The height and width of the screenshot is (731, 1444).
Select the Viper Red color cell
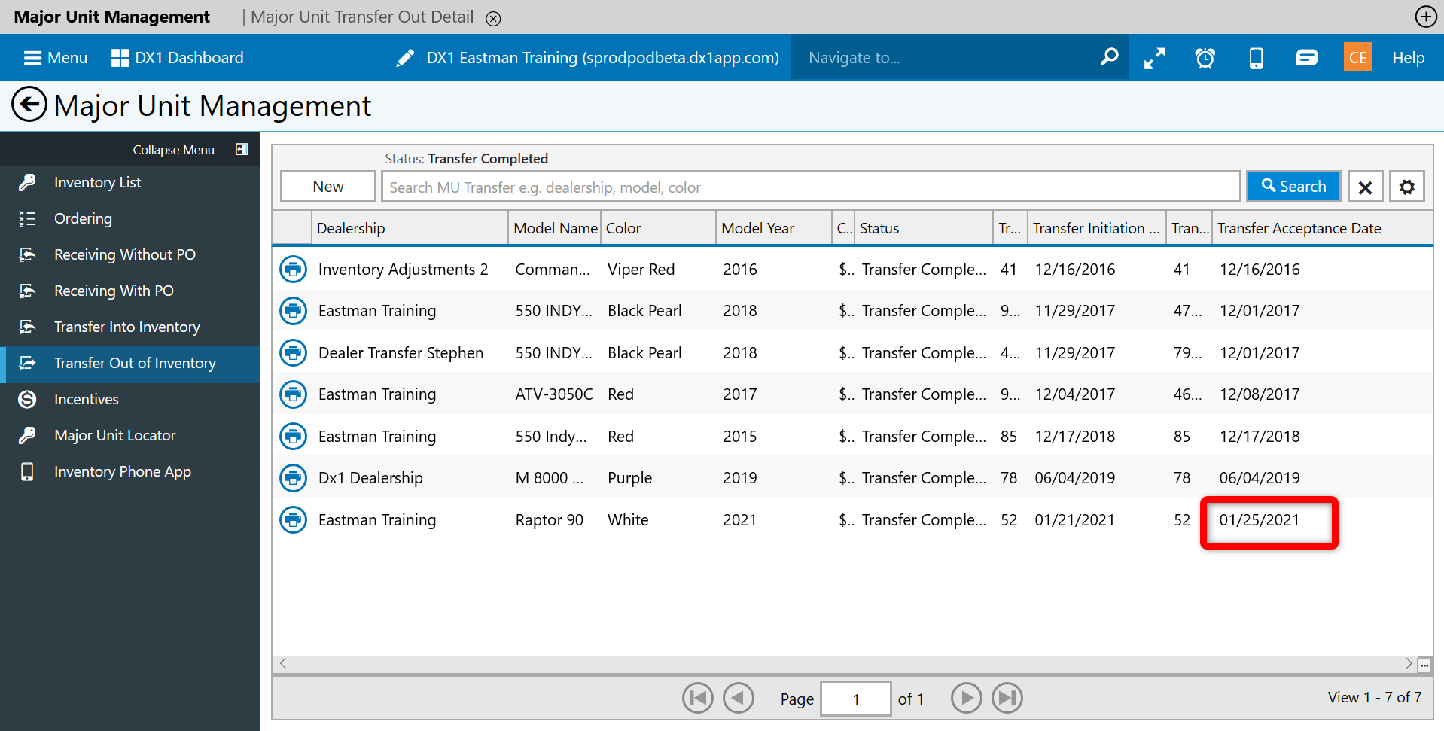(x=641, y=270)
